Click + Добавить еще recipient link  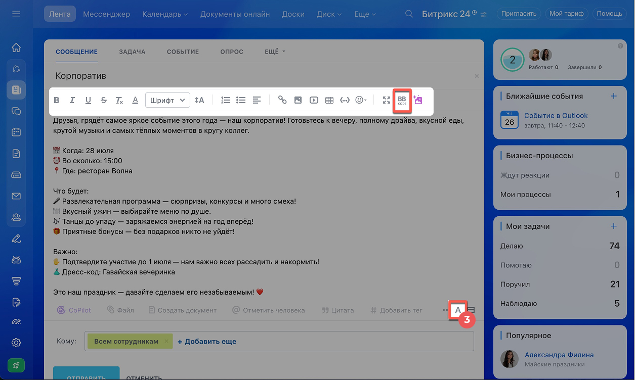pos(206,341)
